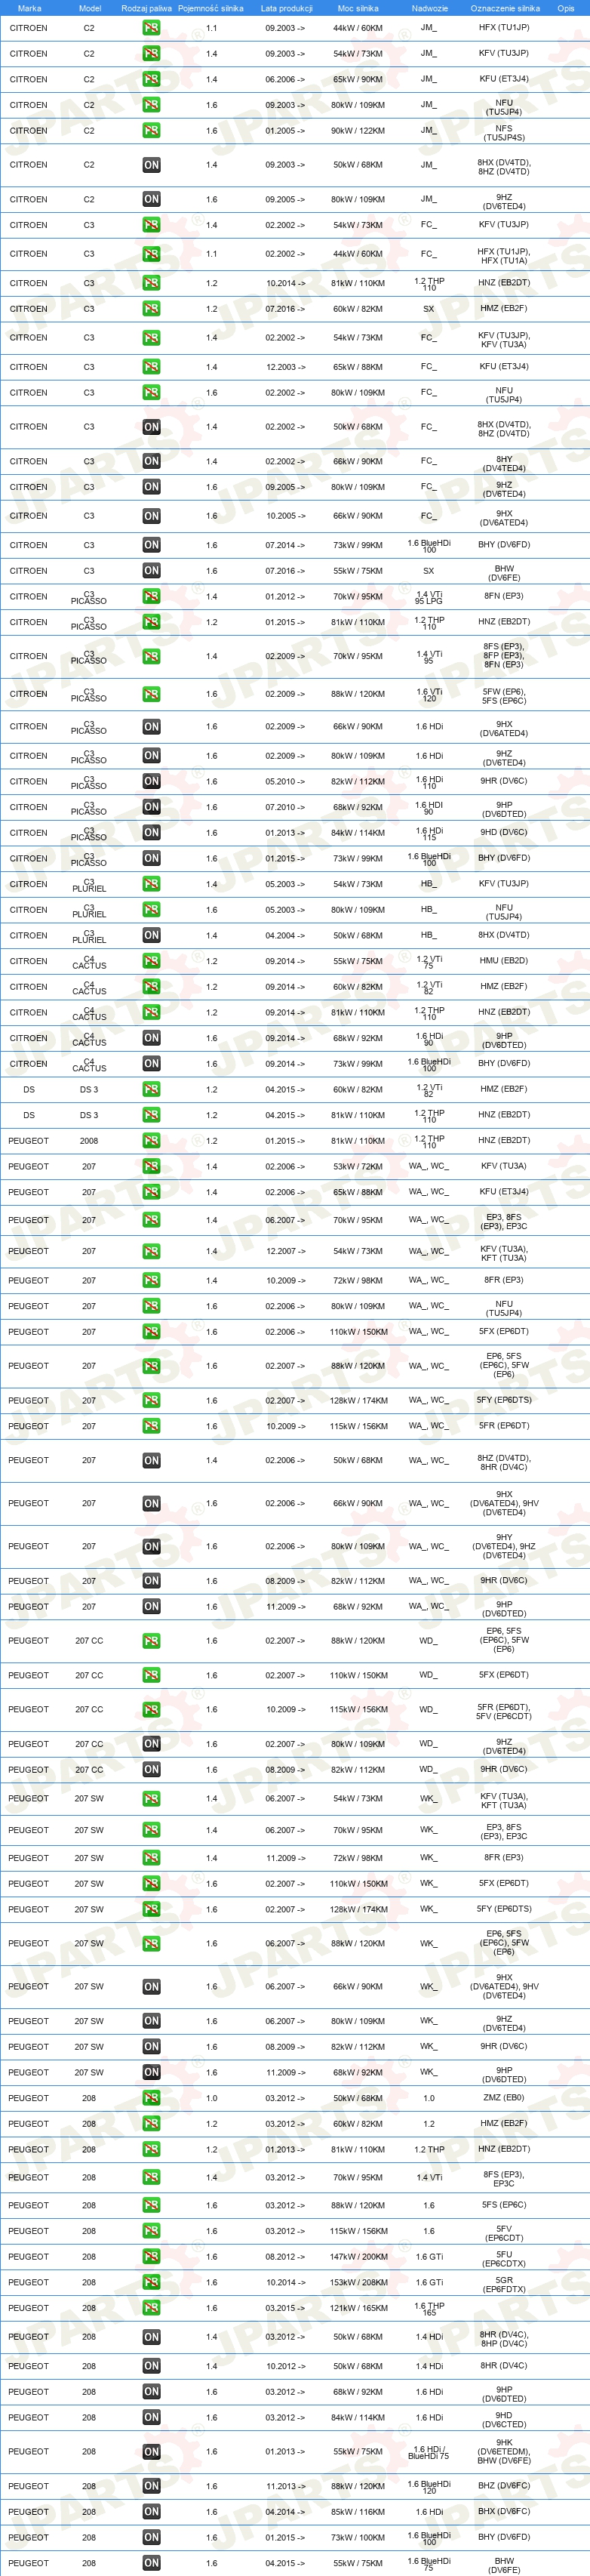Click diesel ON icon in Peugeot 207 50kW/68KM row
Image resolution: width=590 pixels, height=2576 pixels.
coord(151,1460)
